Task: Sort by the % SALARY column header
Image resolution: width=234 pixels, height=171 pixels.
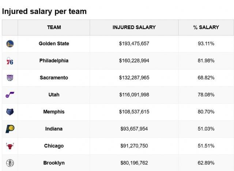Action: 206,27
